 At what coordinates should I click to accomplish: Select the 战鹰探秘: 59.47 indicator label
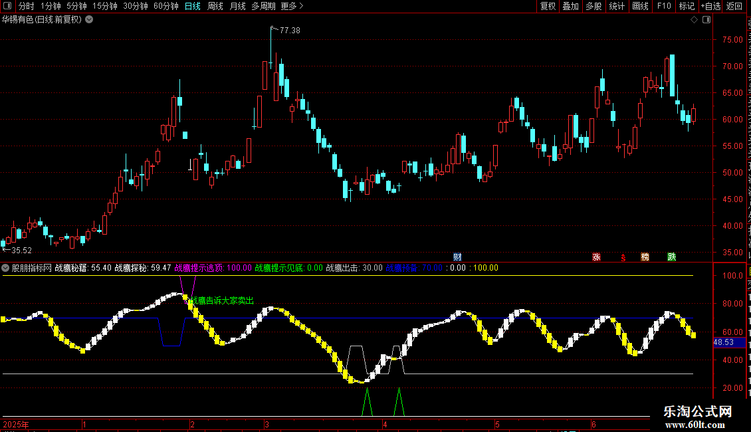(143, 268)
